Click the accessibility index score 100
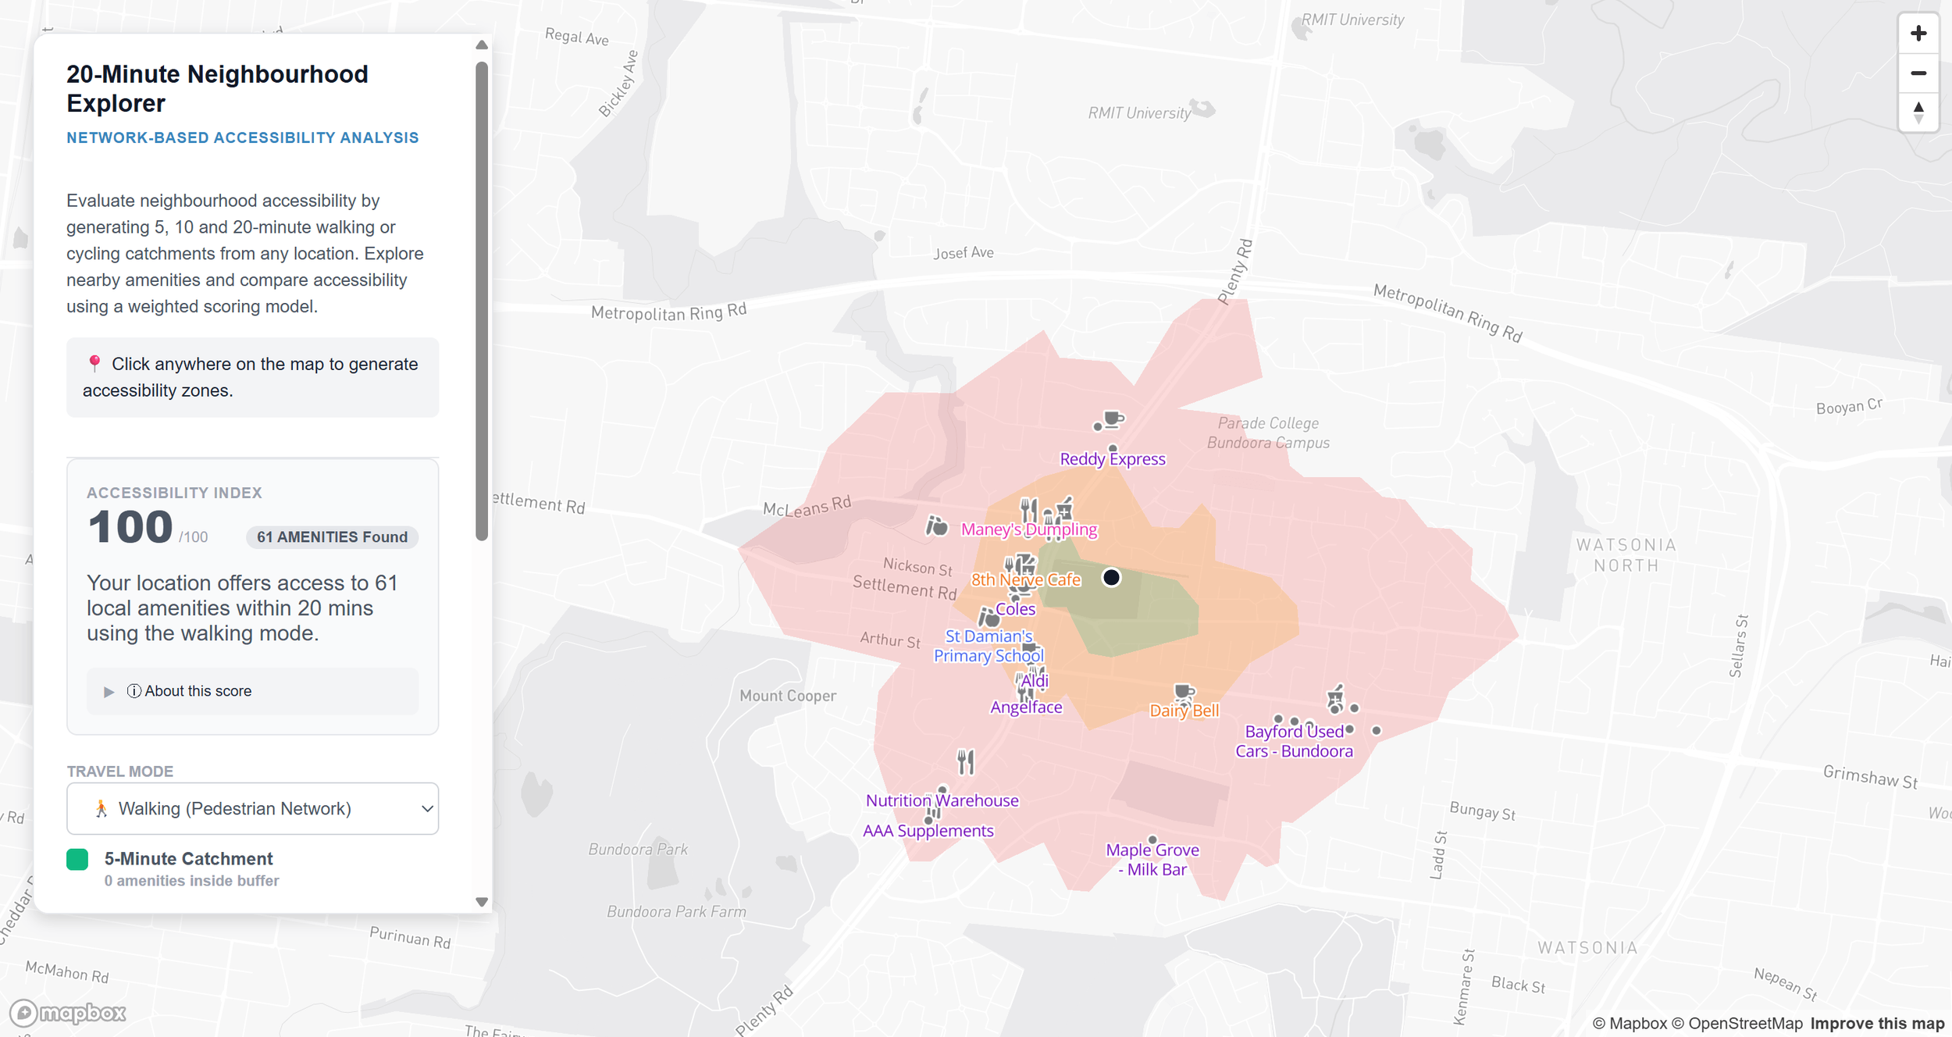Viewport: 1952px width, 1037px height. coord(130,527)
